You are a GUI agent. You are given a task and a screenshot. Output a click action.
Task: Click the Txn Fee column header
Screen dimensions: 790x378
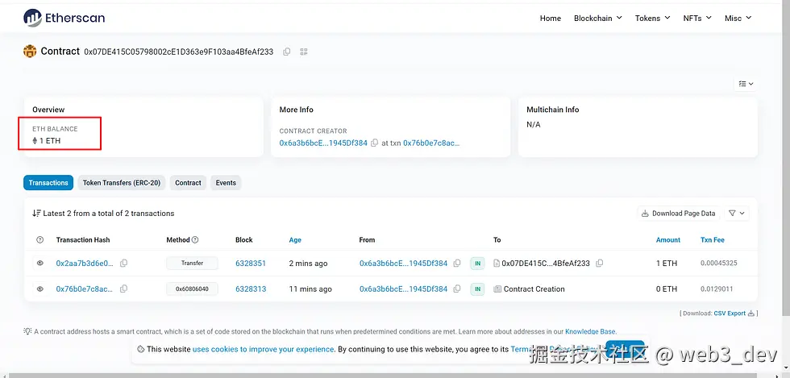[713, 240]
